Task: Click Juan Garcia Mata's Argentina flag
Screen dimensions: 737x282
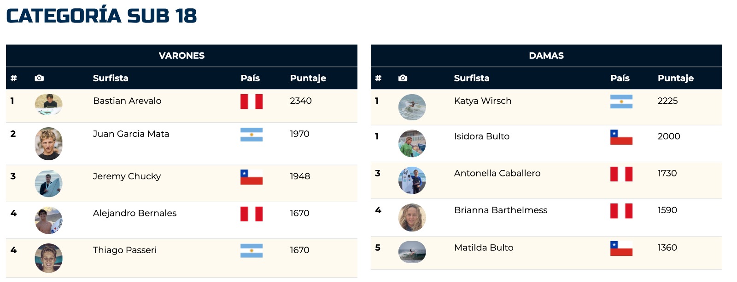Action: [252, 135]
